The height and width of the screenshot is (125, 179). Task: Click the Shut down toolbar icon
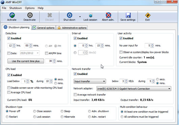coord(70,15)
